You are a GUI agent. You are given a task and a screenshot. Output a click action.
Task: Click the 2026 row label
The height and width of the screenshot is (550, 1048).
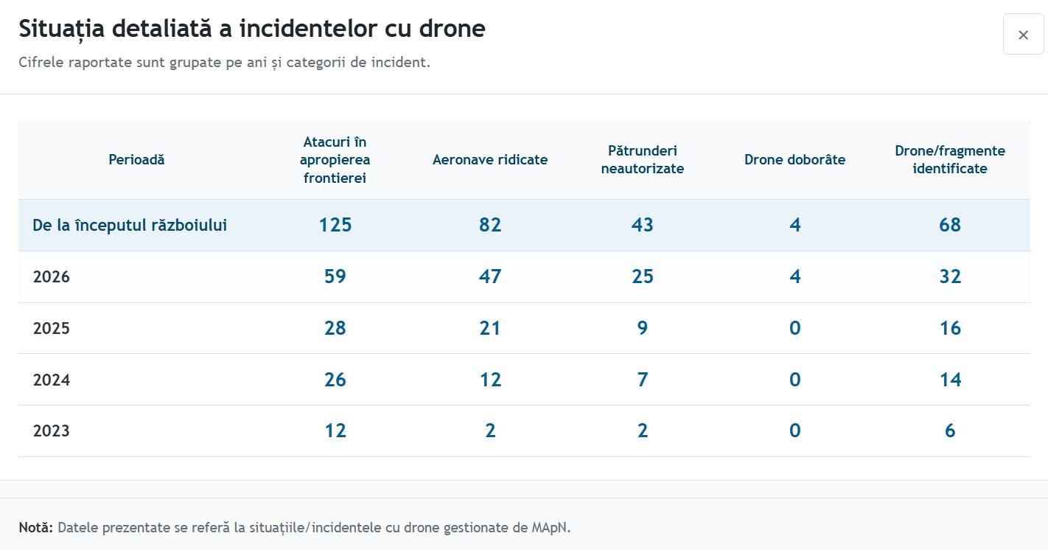(52, 277)
